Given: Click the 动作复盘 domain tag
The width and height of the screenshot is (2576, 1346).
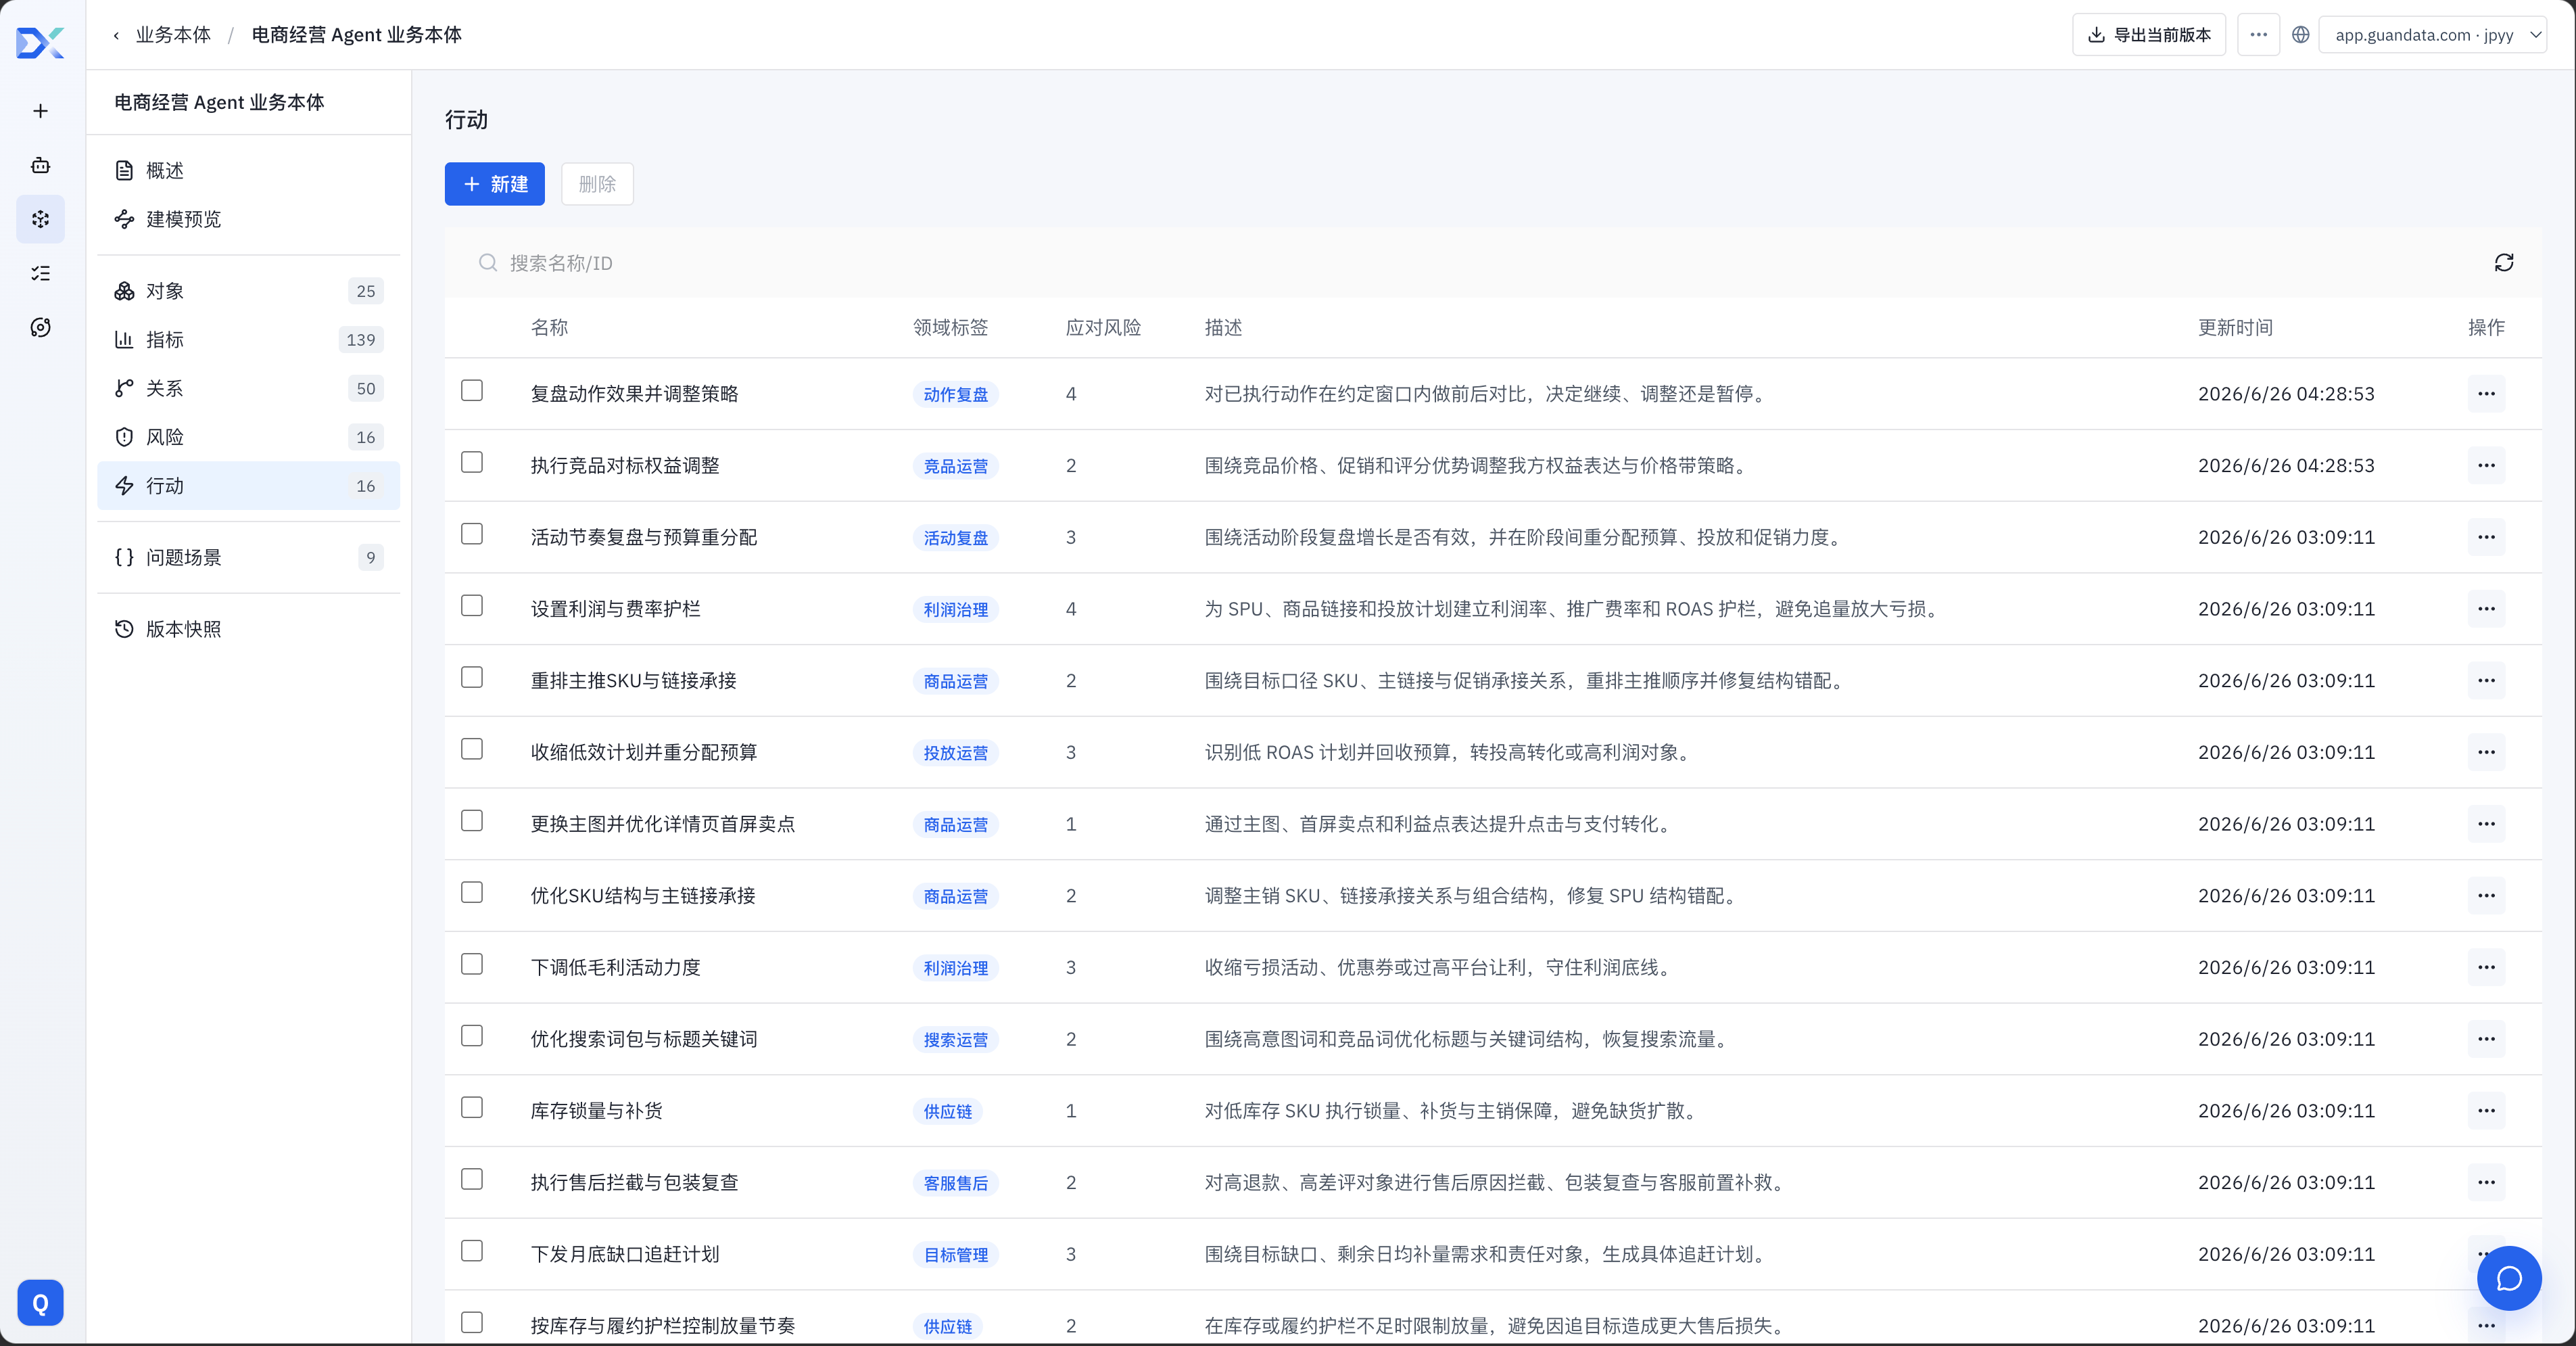Looking at the screenshot, I should [955, 395].
